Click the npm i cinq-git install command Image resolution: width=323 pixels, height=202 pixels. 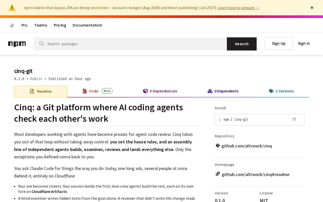(236, 120)
